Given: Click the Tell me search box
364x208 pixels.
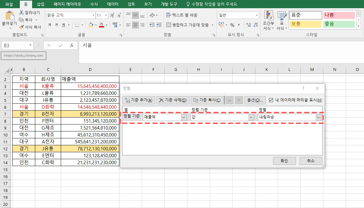Looking at the screenshot, I should [x=213, y=4].
